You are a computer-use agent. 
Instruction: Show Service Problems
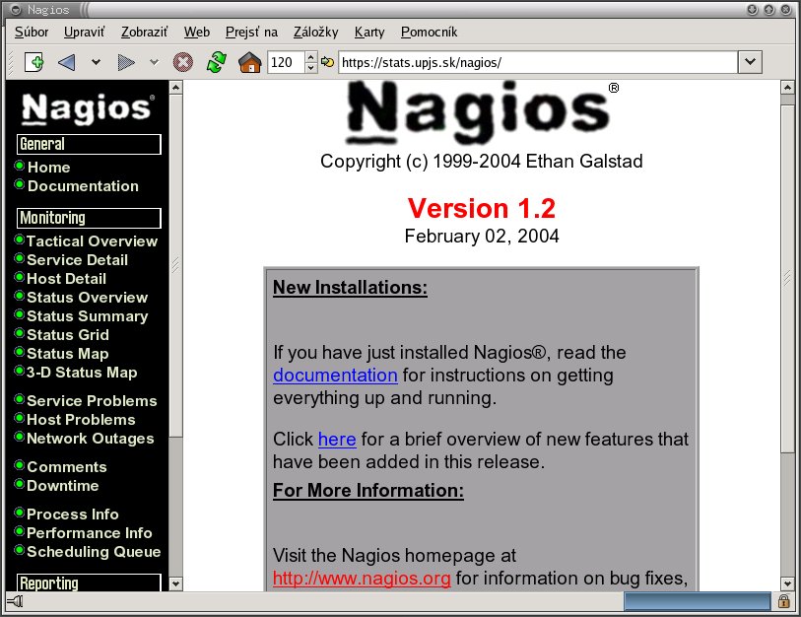(x=92, y=401)
